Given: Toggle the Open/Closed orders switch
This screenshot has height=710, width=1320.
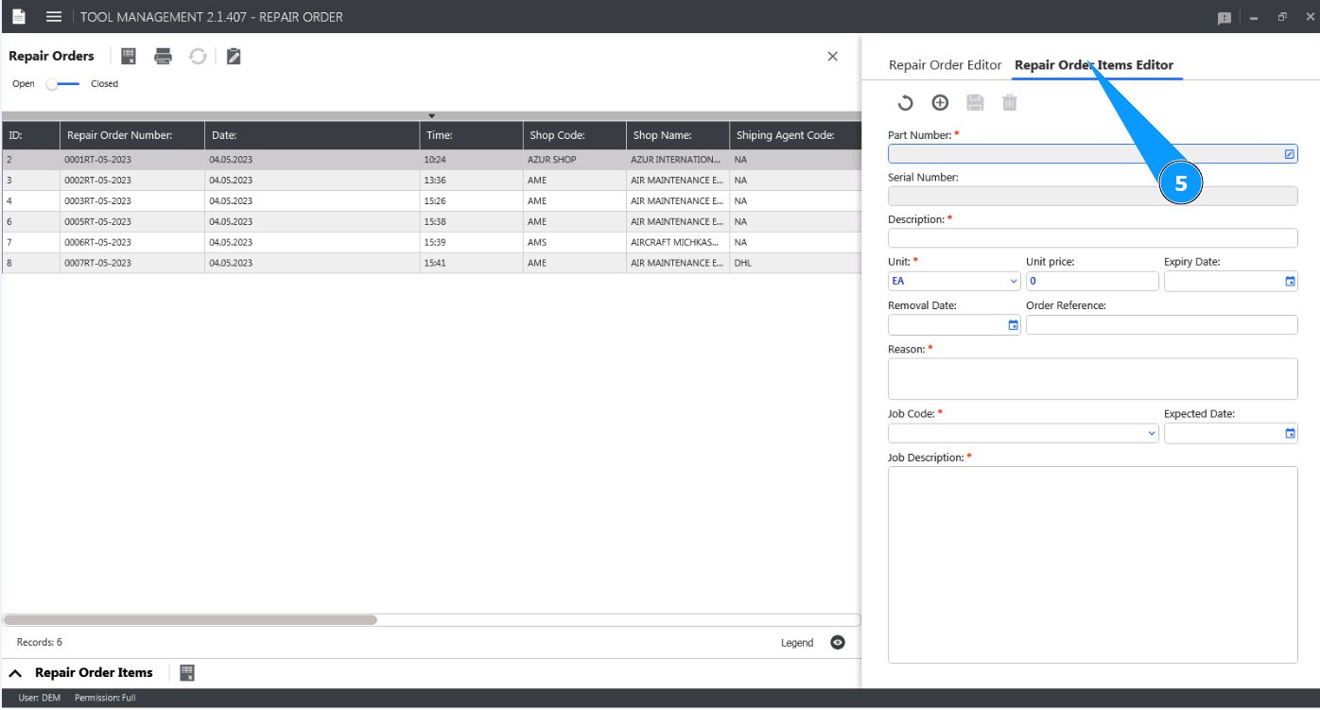Looking at the screenshot, I should tap(62, 84).
